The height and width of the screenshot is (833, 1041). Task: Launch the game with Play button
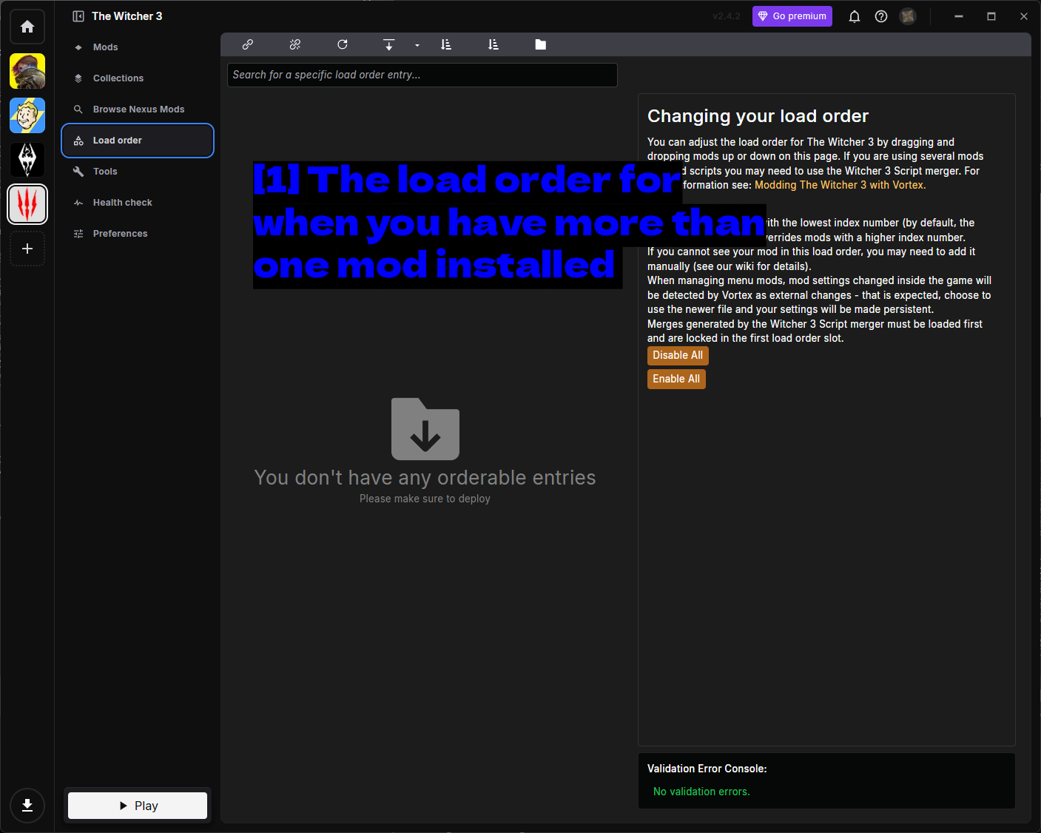(x=138, y=806)
